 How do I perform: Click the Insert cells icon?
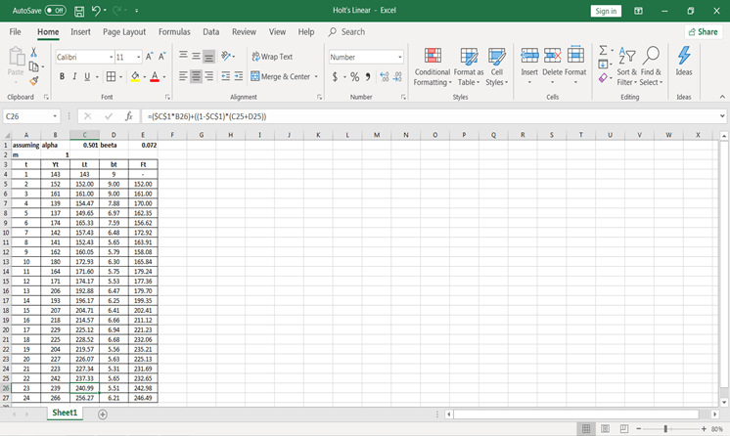pyautogui.click(x=529, y=56)
